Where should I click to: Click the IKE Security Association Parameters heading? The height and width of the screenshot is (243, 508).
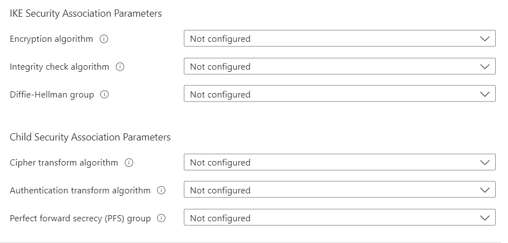coord(86,13)
